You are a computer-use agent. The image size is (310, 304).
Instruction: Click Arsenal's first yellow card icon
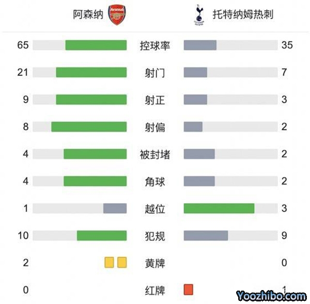click(110, 263)
